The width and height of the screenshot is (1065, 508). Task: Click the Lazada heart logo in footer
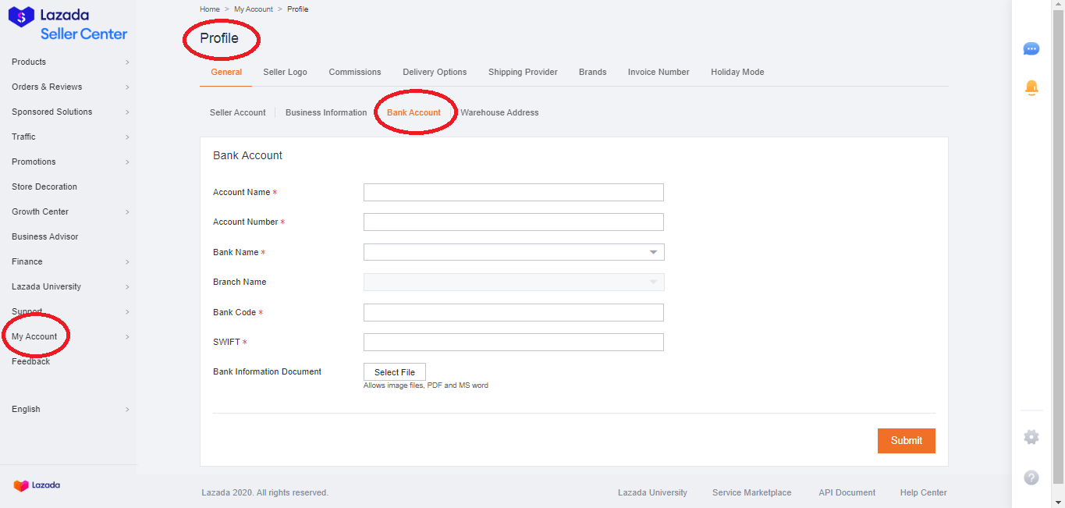[37, 485]
